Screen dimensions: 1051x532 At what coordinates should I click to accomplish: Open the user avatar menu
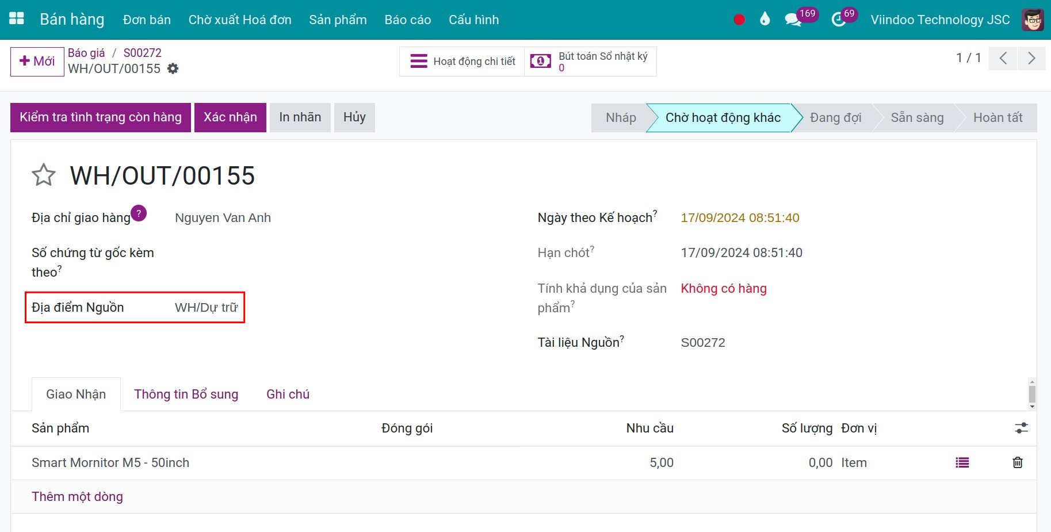[1033, 20]
